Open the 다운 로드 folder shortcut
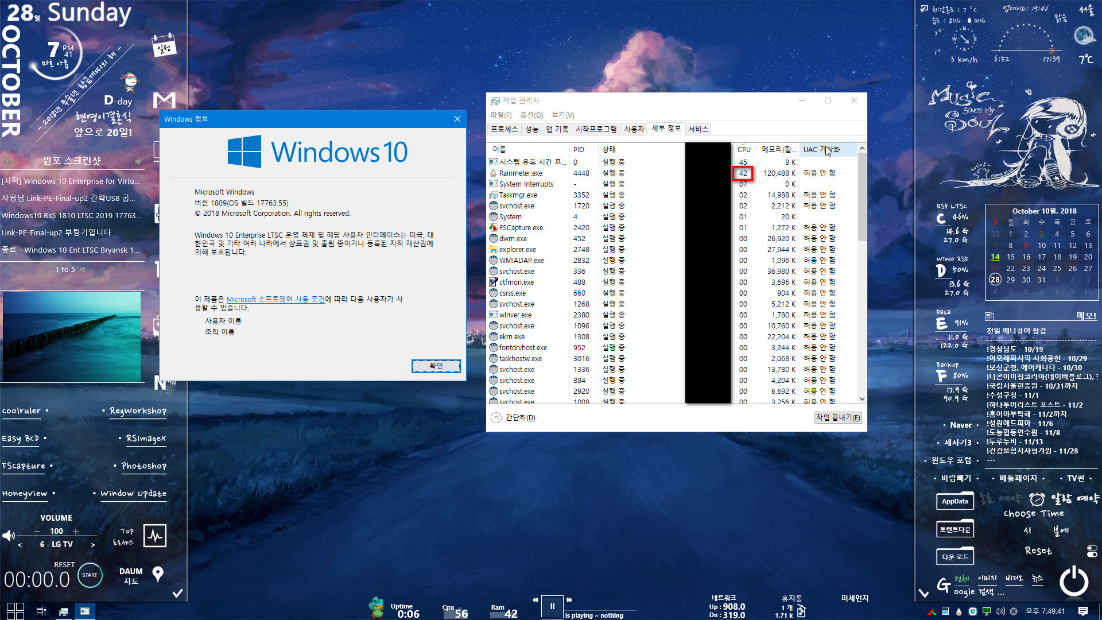Image resolution: width=1102 pixels, height=620 pixels. [x=954, y=556]
